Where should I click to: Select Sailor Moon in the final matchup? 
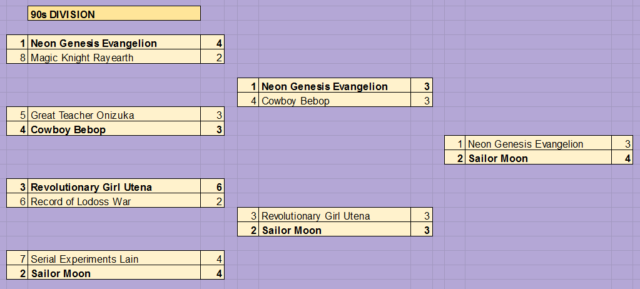(x=539, y=158)
